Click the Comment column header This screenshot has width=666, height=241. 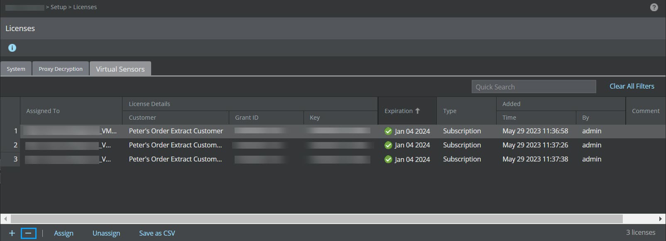click(x=646, y=111)
